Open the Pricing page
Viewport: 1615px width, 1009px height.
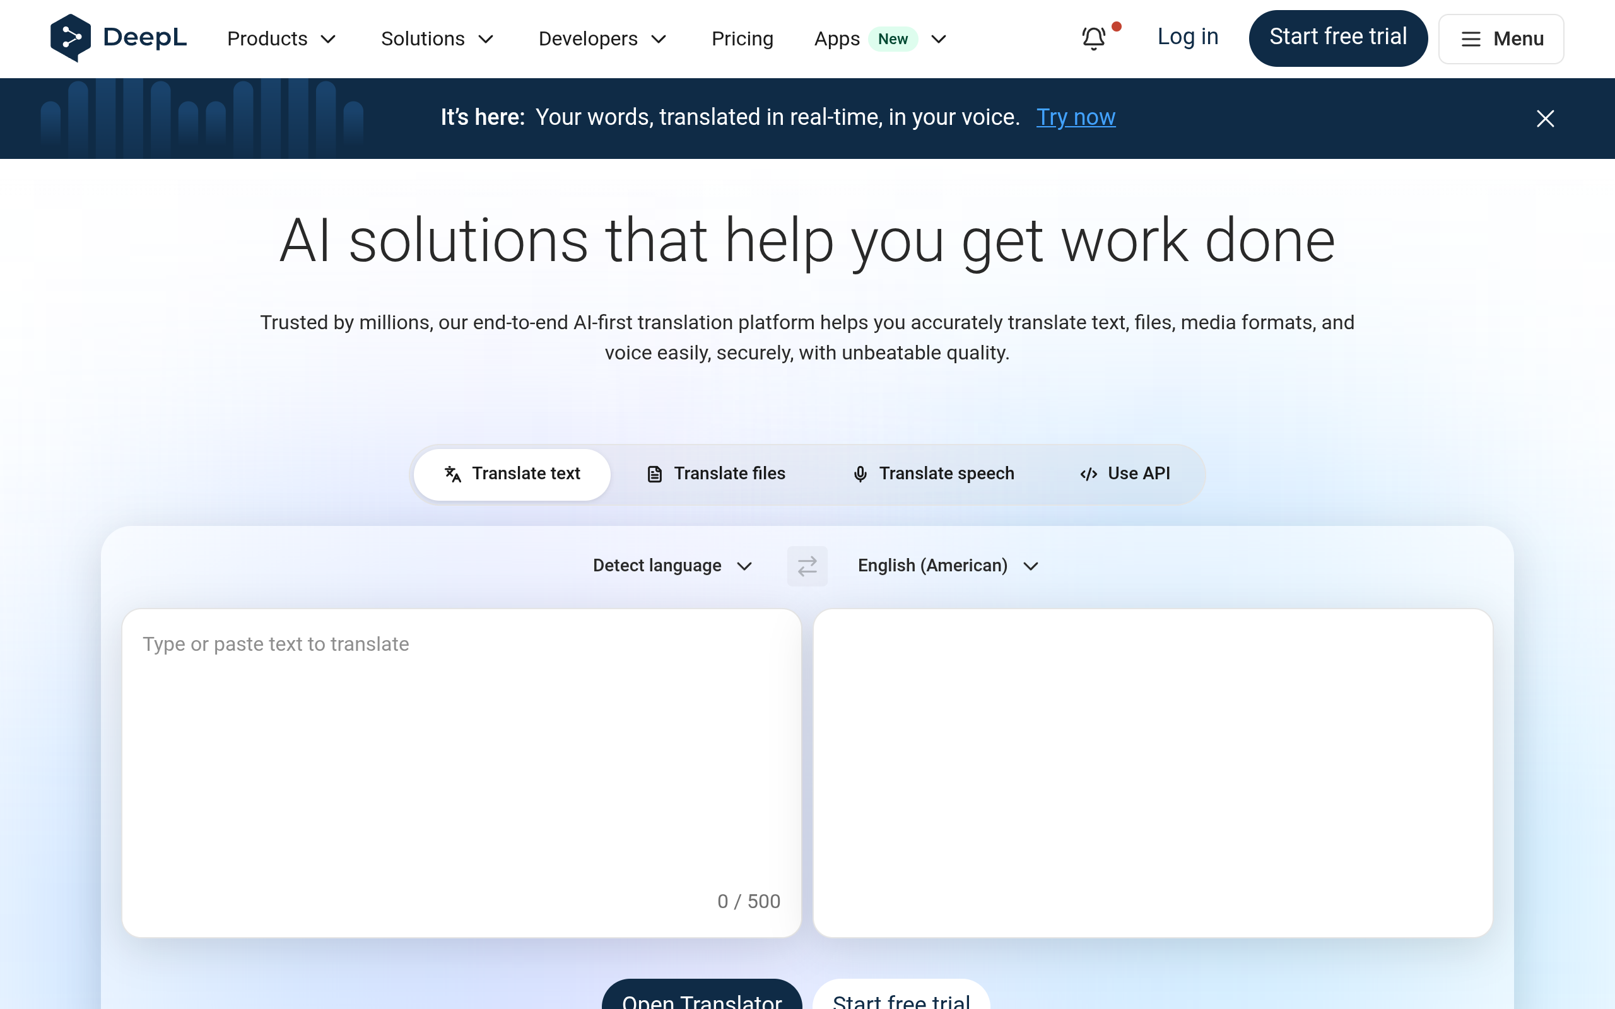(742, 38)
